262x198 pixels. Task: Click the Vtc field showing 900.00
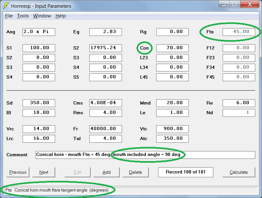172,129
